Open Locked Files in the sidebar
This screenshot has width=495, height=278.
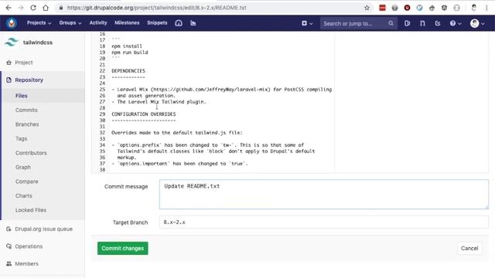pos(31,210)
